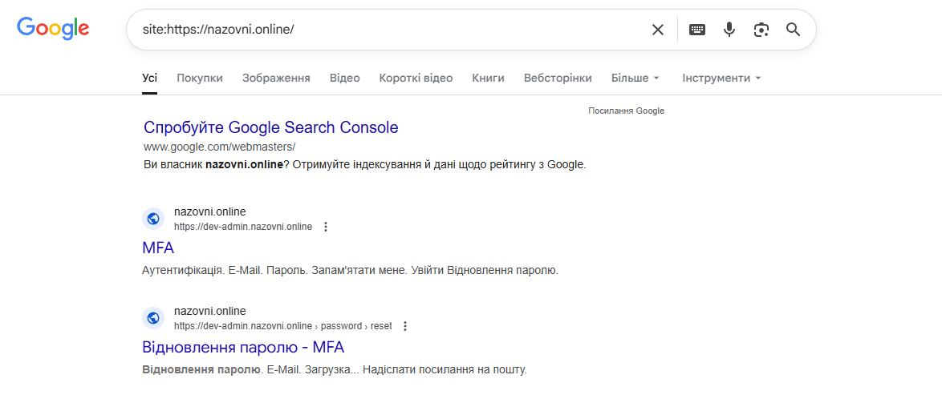Expand the Більше dropdown
Viewport: 942px width, 415px height.
(x=635, y=78)
